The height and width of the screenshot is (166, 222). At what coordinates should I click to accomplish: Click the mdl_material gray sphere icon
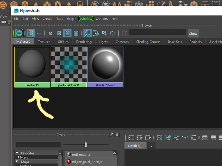click(x=69, y=154)
